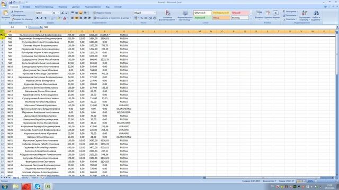Toggle center horizontal alignment

(x=76, y=18)
